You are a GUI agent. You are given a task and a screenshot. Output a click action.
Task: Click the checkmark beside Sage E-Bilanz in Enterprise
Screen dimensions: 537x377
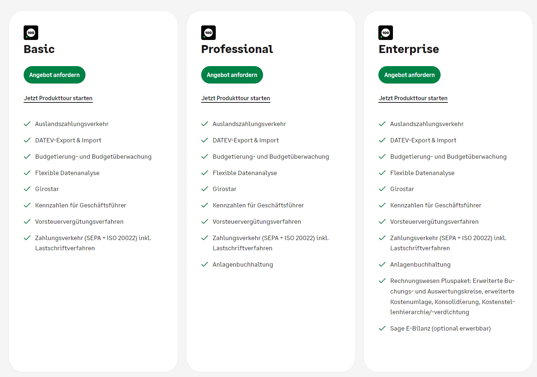[x=382, y=328]
